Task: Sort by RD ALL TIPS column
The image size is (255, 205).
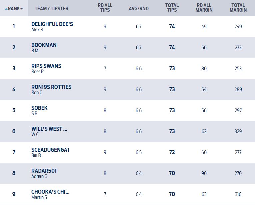Action: coord(105,8)
